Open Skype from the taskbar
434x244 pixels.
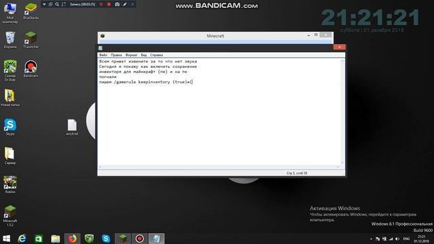[106, 239]
